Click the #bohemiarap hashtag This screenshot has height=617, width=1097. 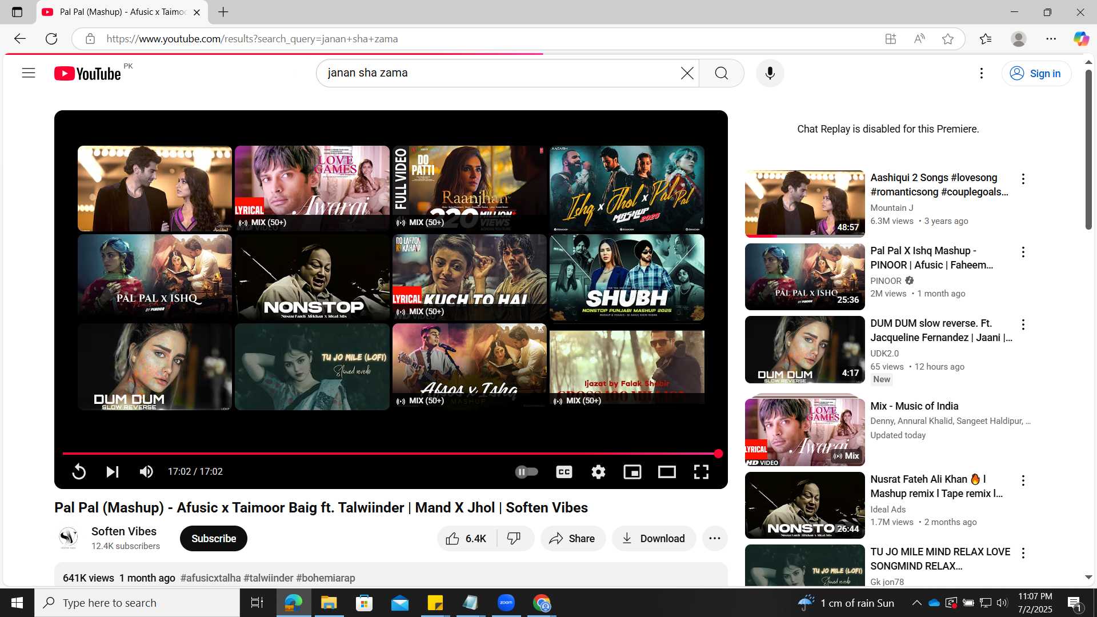click(x=326, y=578)
